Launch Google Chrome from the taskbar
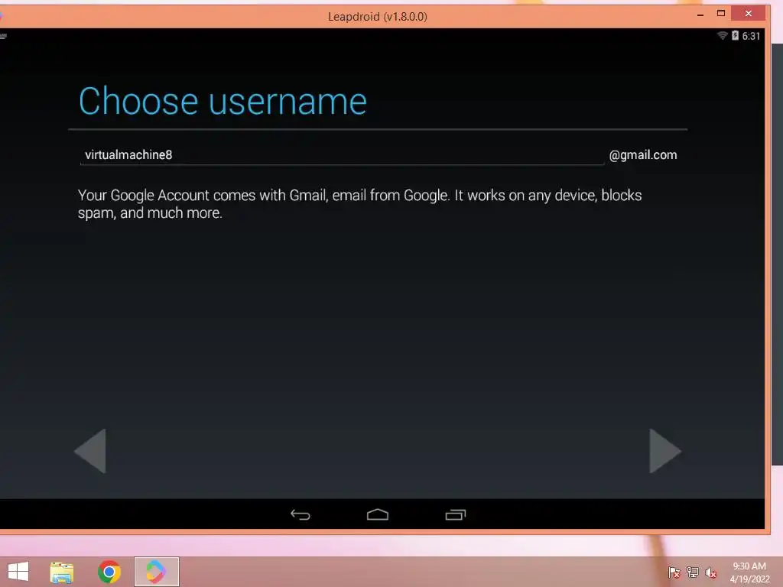This screenshot has width=783, height=587. pyautogui.click(x=109, y=572)
